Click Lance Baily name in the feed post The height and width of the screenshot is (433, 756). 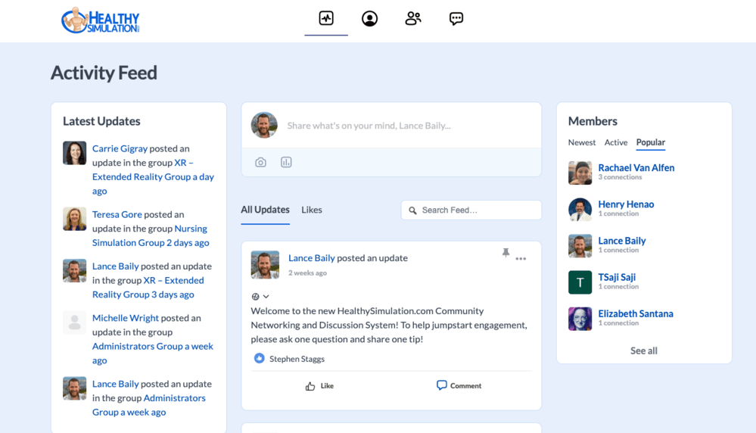(x=312, y=258)
